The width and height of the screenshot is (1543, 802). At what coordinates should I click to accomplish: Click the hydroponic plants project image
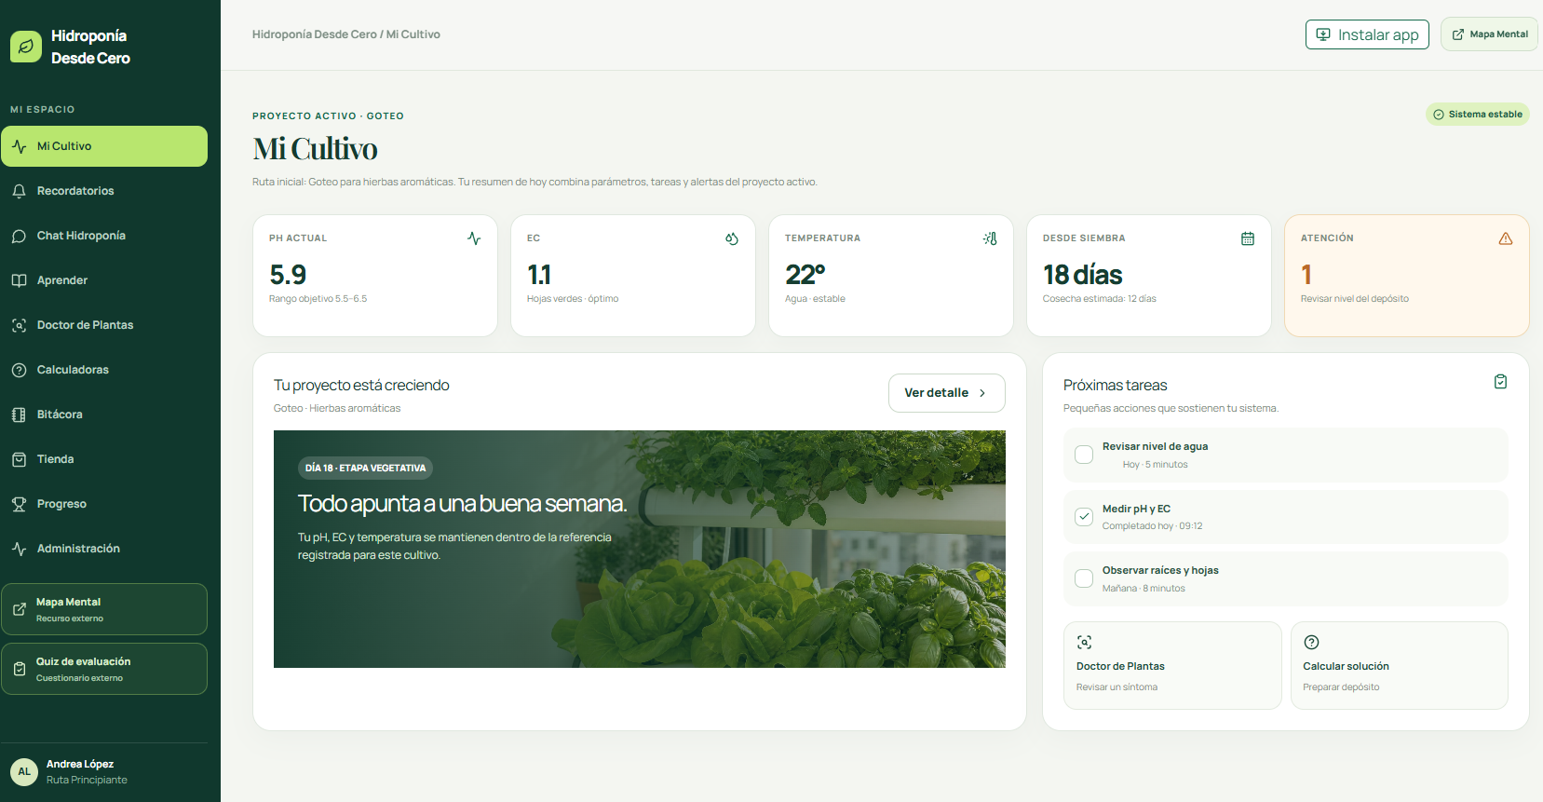640,549
